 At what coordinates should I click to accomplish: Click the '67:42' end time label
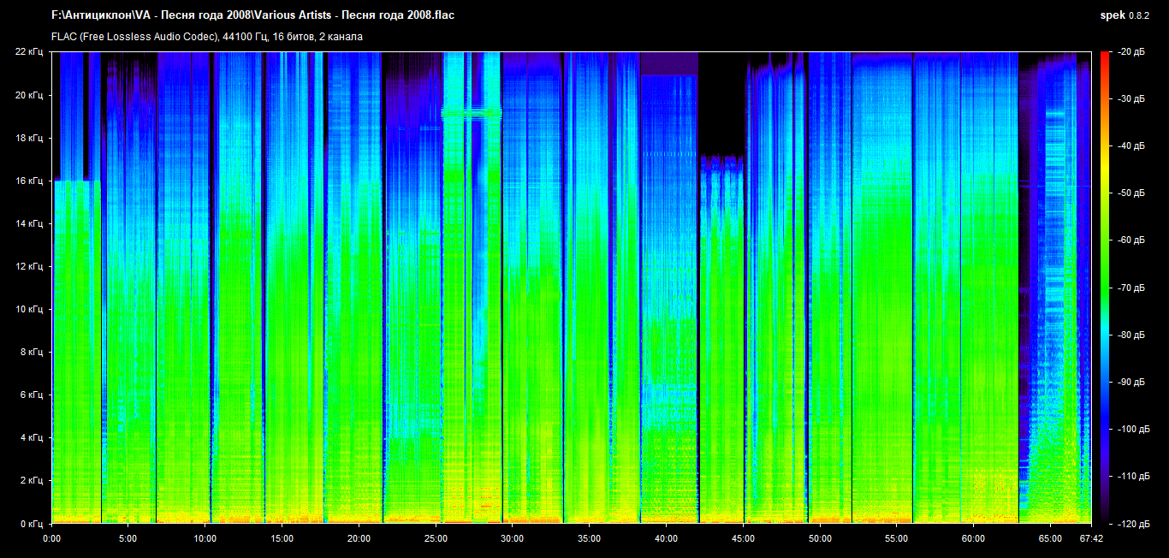coord(1091,538)
